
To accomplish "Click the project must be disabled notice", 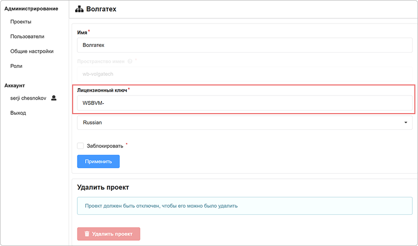I will coord(245,205).
